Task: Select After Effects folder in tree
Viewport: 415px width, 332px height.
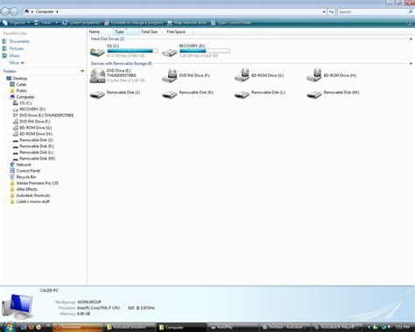Action: (x=27, y=189)
